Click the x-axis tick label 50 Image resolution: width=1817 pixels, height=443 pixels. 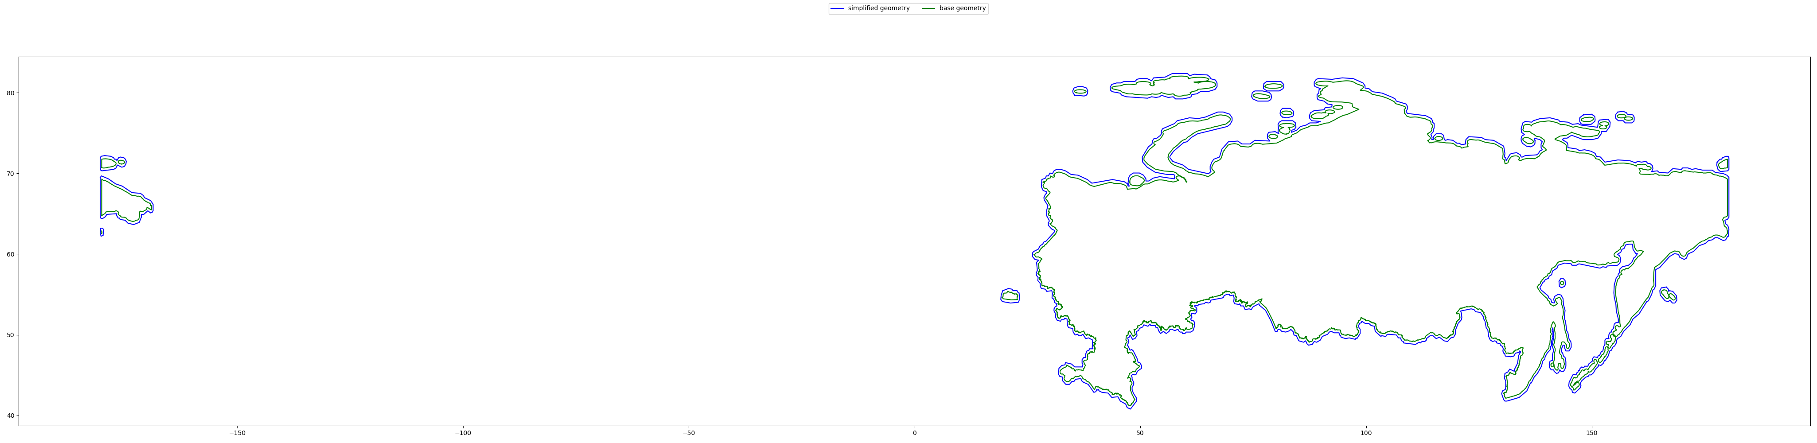point(1141,433)
